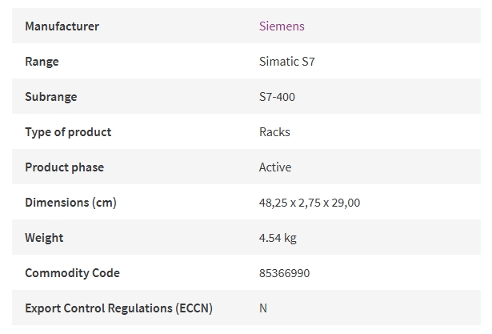Click the Subrange label
This screenshot has width=492, height=334.
[x=51, y=97]
